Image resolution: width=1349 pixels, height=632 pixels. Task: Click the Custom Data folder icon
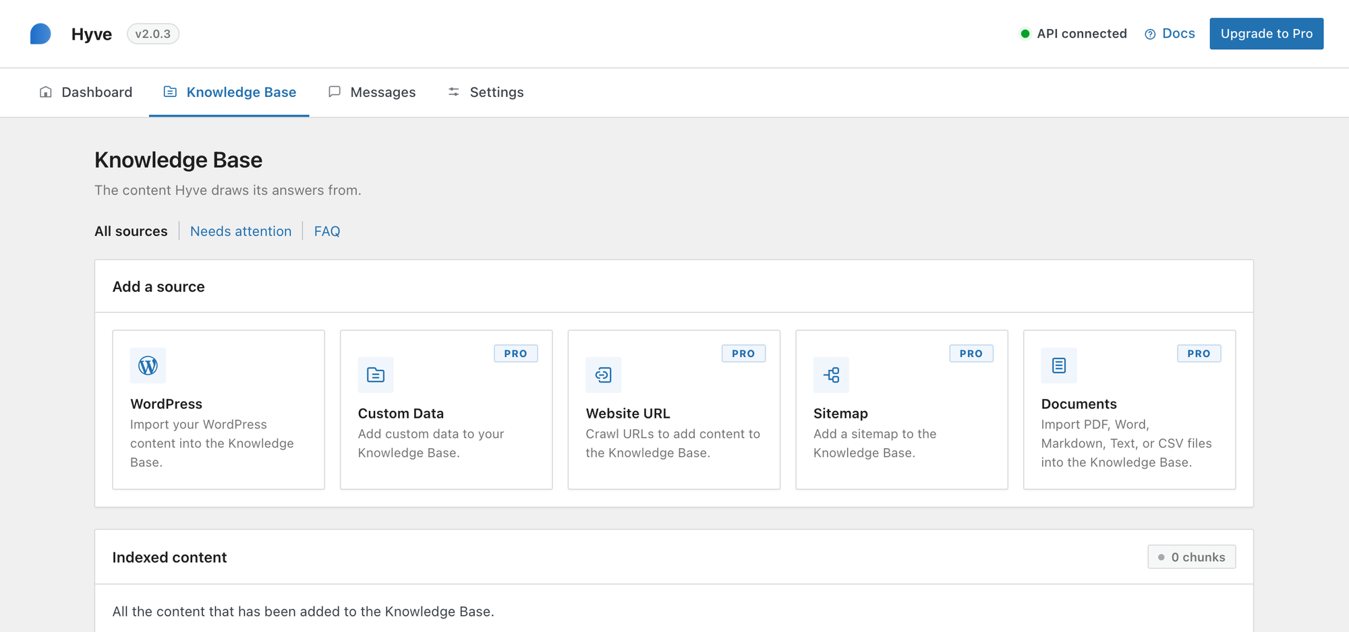(376, 375)
